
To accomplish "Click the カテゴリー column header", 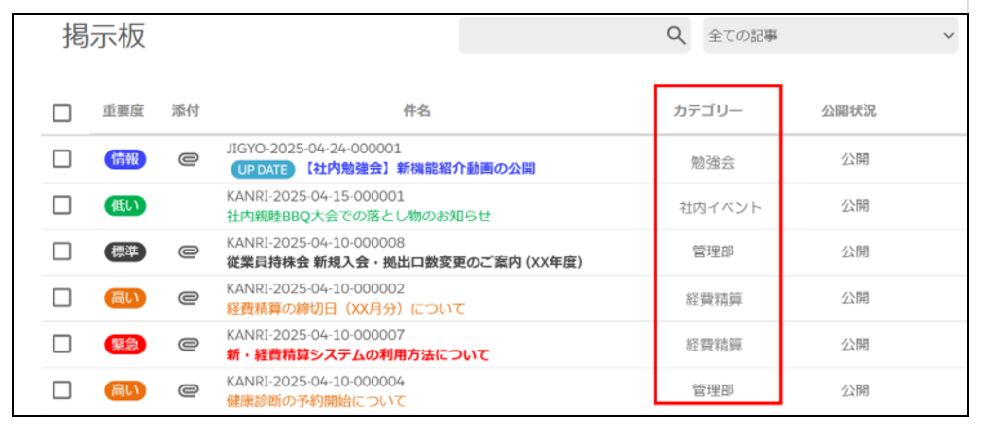I will coord(707,111).
